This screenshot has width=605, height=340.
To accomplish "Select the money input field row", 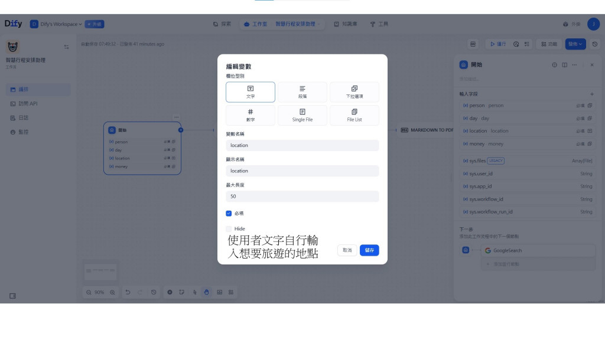I will 527,144.
